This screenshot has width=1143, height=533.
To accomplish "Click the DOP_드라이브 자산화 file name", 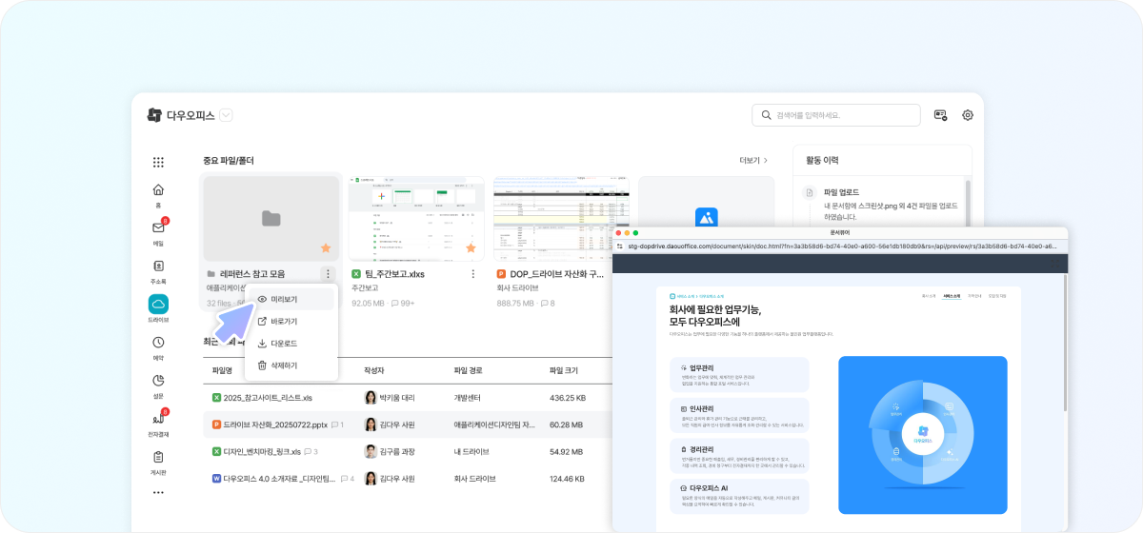I will (x=557, y=274).
